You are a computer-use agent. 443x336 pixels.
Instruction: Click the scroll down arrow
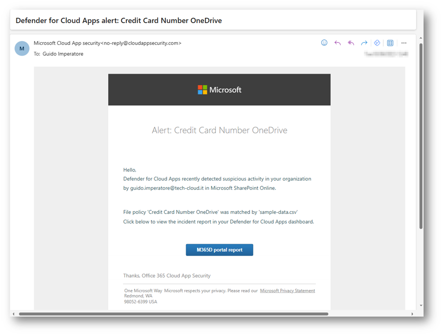(421, 305)
